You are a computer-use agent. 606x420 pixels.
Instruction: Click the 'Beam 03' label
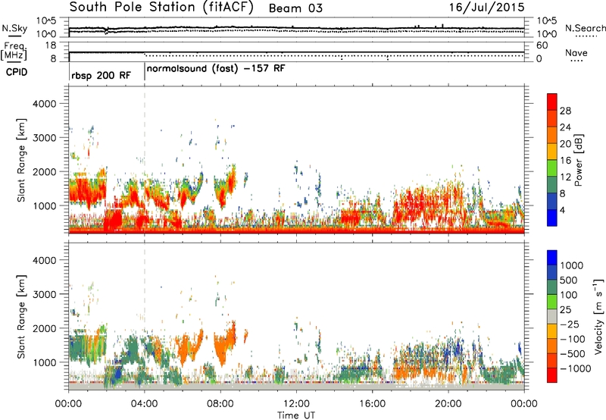[295, 8]
